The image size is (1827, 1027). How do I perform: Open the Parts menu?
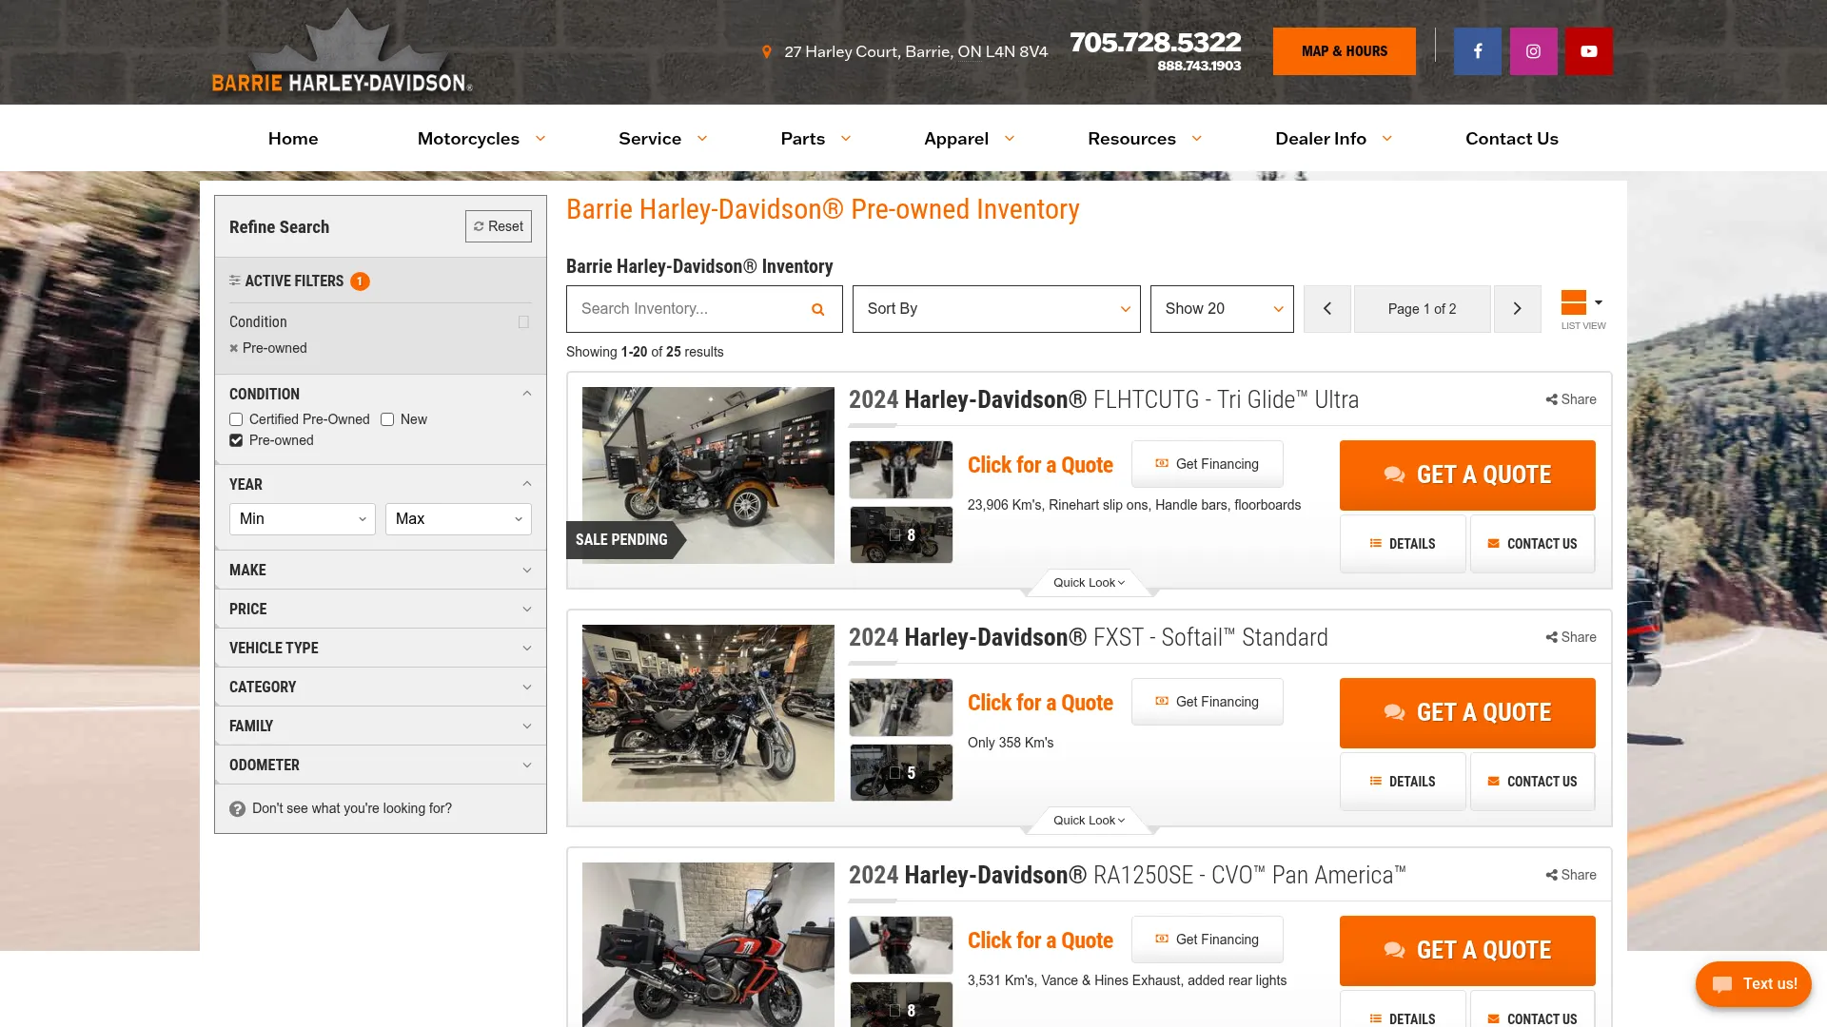tap(815, 139)
